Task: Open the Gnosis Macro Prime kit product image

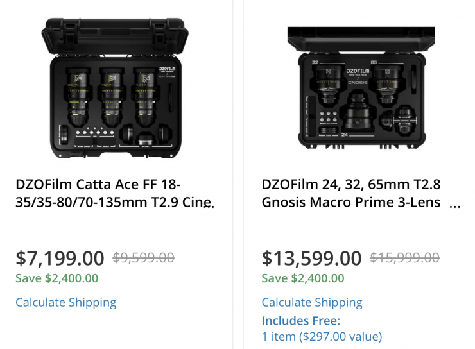Action: 361,90
